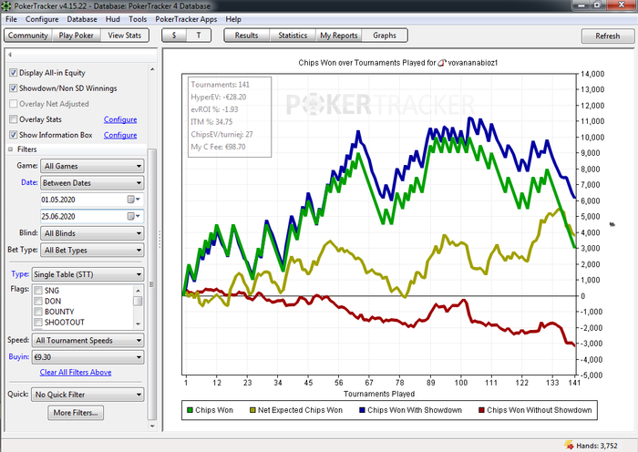The width and height of the screenshot is (638, 452).
Task: Click the PokerTracker app icon in title bar
Action: pos(5,5)
